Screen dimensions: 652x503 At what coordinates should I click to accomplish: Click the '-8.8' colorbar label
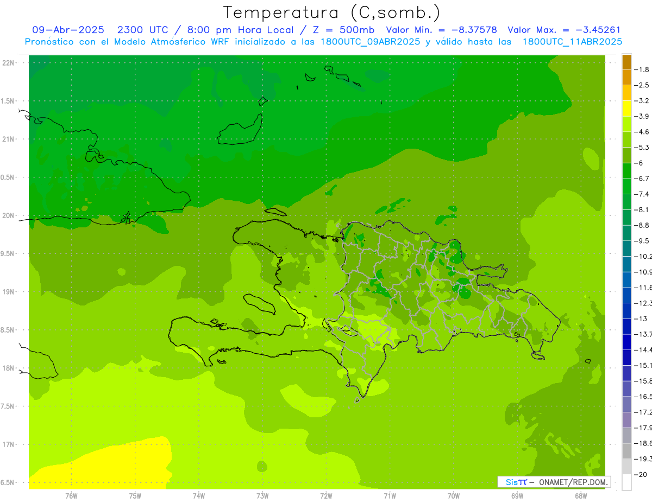(642, 225)
